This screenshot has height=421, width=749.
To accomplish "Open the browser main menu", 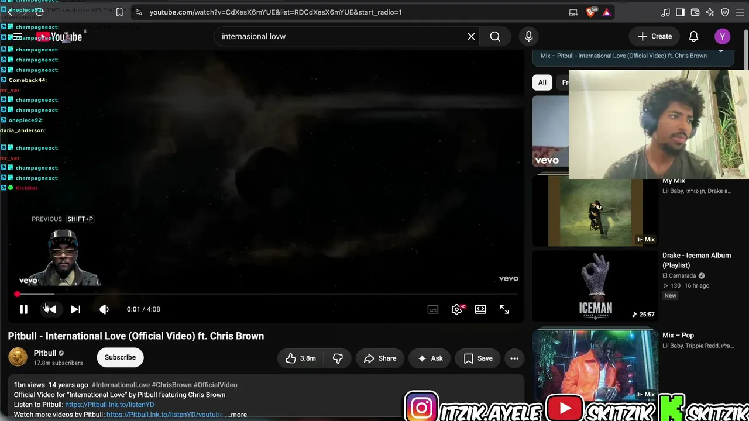I will click(740, 12).
